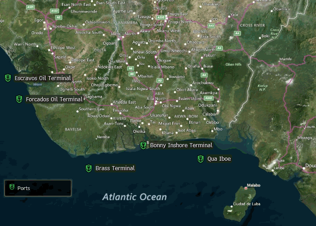Click the Qua Iboe port icon

[x=200, y=159]
